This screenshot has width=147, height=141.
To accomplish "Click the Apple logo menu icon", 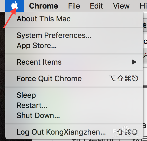I will point(15,6).
